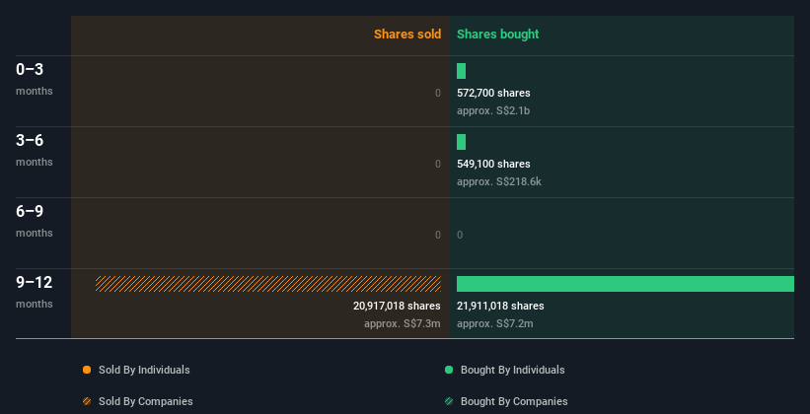The image size is (810, 414).
Task: Select the 0–3 months row label
Action: pos(35,79)
